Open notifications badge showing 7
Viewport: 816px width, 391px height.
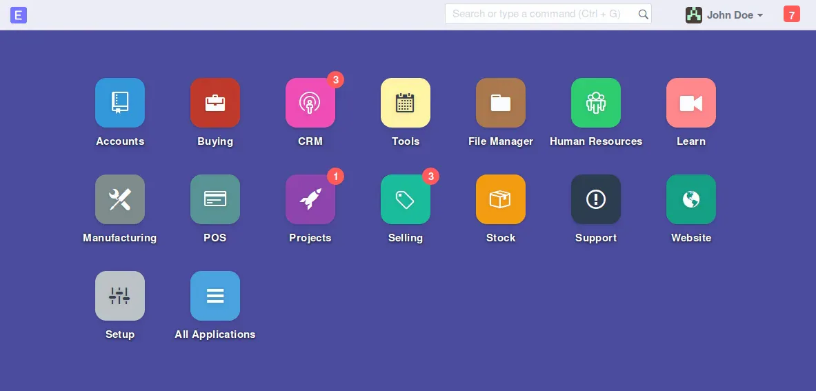792,15
